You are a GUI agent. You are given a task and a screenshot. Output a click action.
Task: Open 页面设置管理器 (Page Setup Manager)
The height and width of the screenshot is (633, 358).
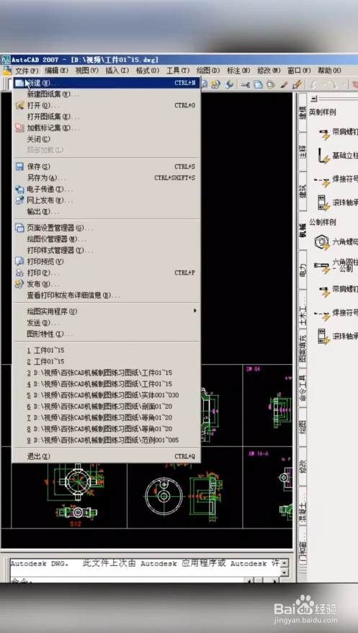107,228
